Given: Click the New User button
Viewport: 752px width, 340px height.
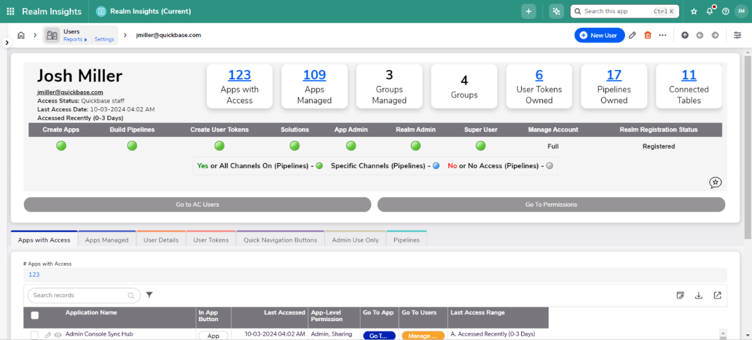Looking at the screenshot, I should pyautogui.click(x=599, y=35).
